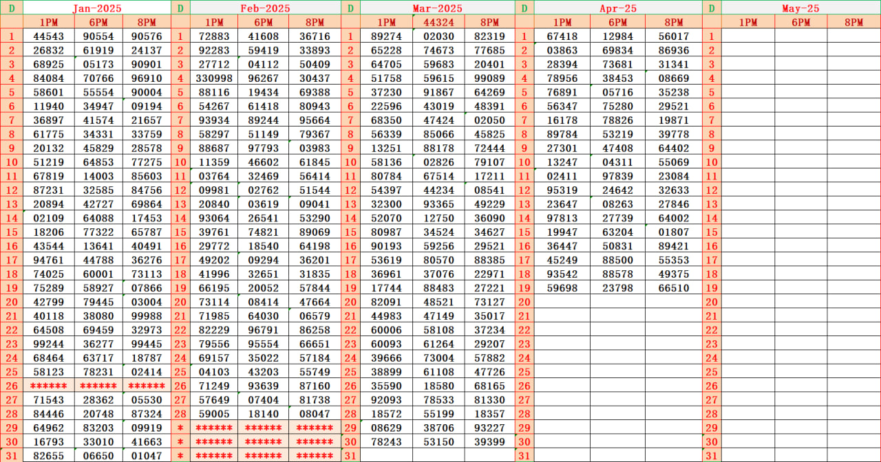Click the cell with 01807
The image size is (881, 462).
pos(674,232)
